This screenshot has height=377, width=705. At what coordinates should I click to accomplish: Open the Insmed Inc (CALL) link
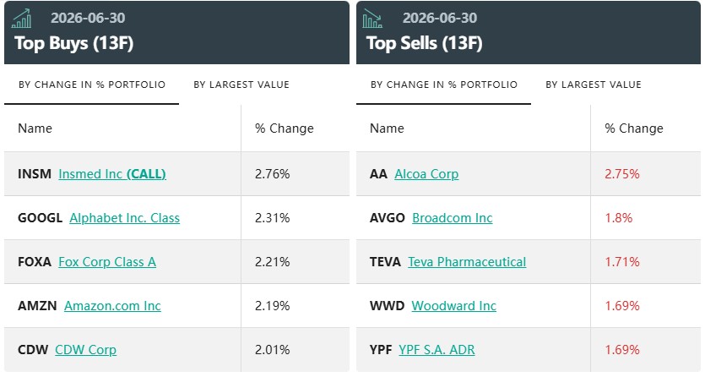(x=112, y=174)
